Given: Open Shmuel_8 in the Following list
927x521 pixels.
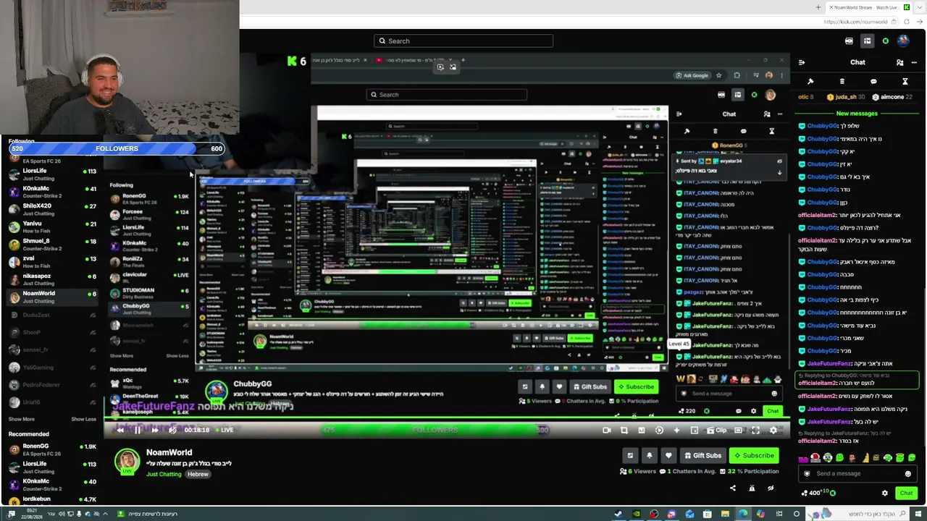Looking at the screenshot, I should 52,245.
